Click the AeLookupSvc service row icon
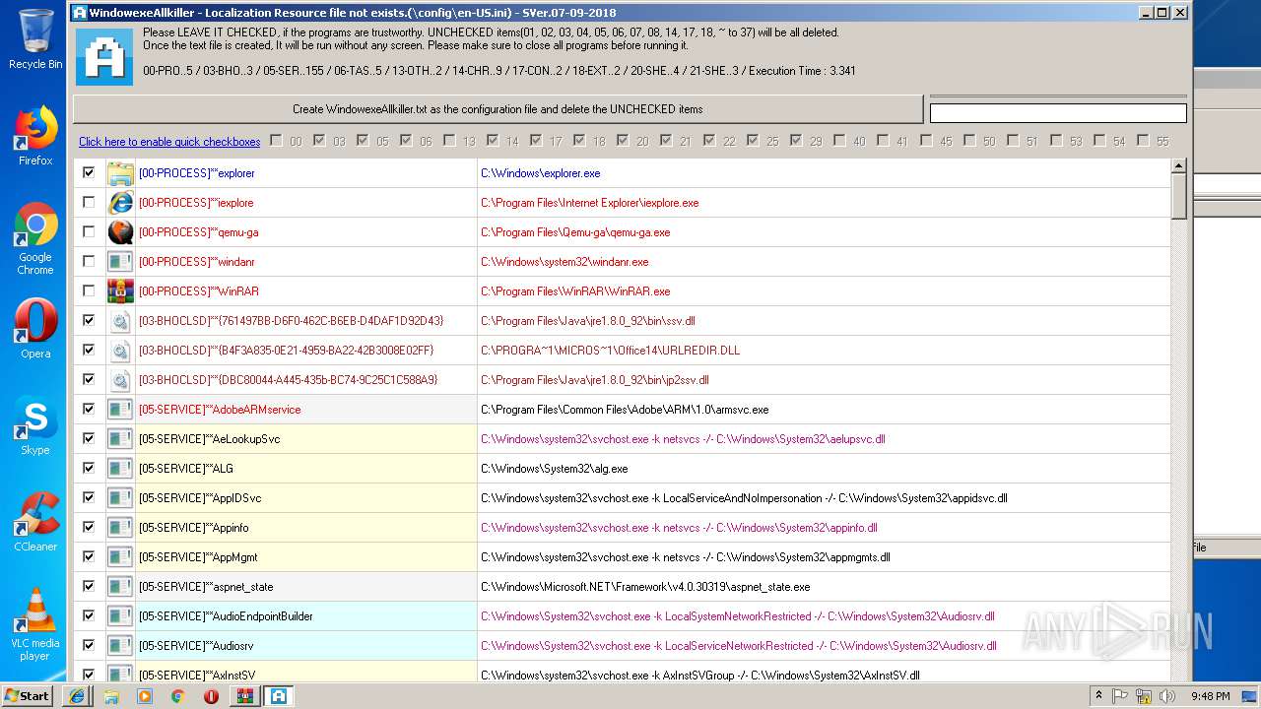 coord(120,439)
